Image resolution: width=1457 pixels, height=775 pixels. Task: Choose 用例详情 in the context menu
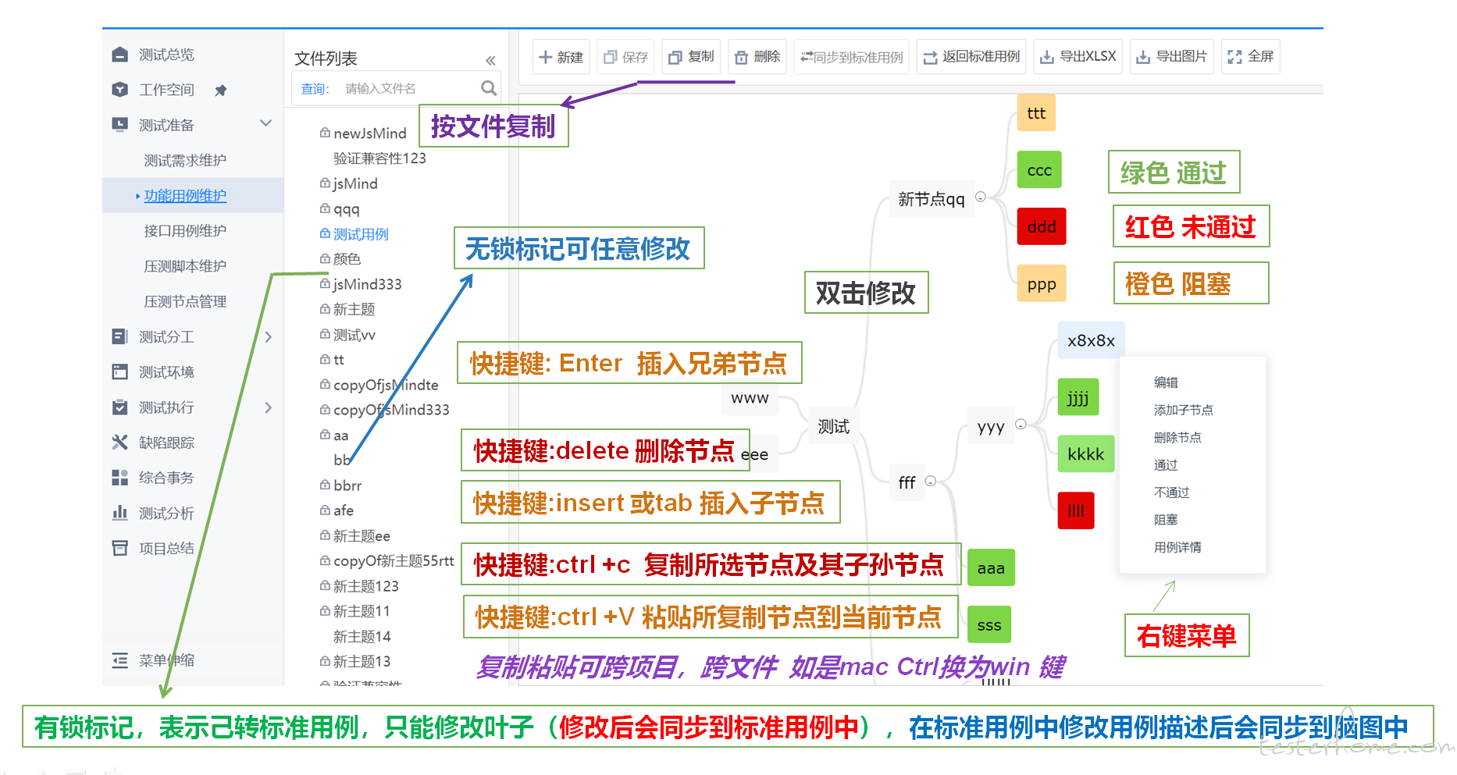(1177, 547)
